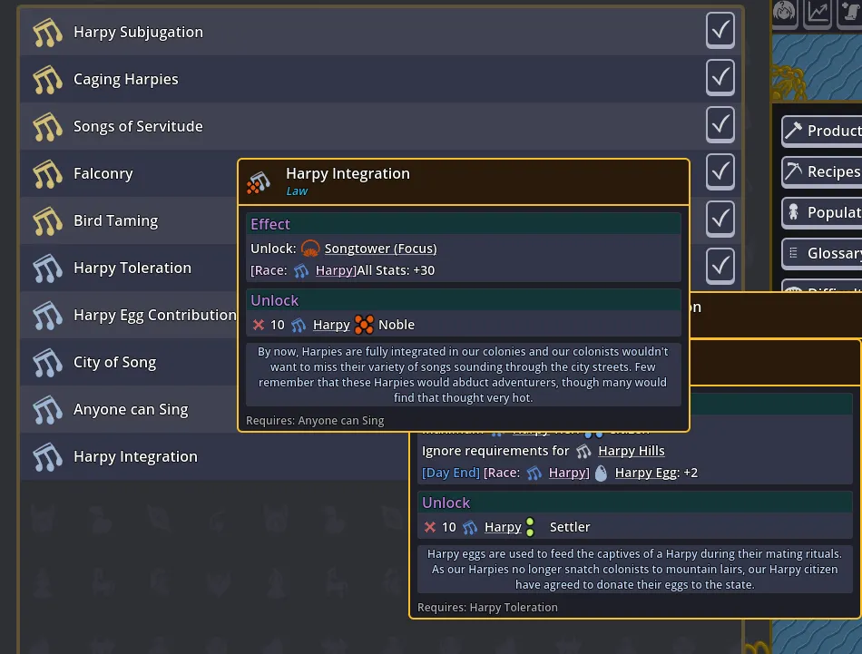
Task: Toggle the Falconry row checkbox
Action: (x=720, y=172)
